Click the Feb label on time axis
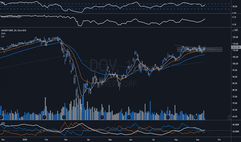Viewport: 241px width, 142px height. click(x=46, y=140)
